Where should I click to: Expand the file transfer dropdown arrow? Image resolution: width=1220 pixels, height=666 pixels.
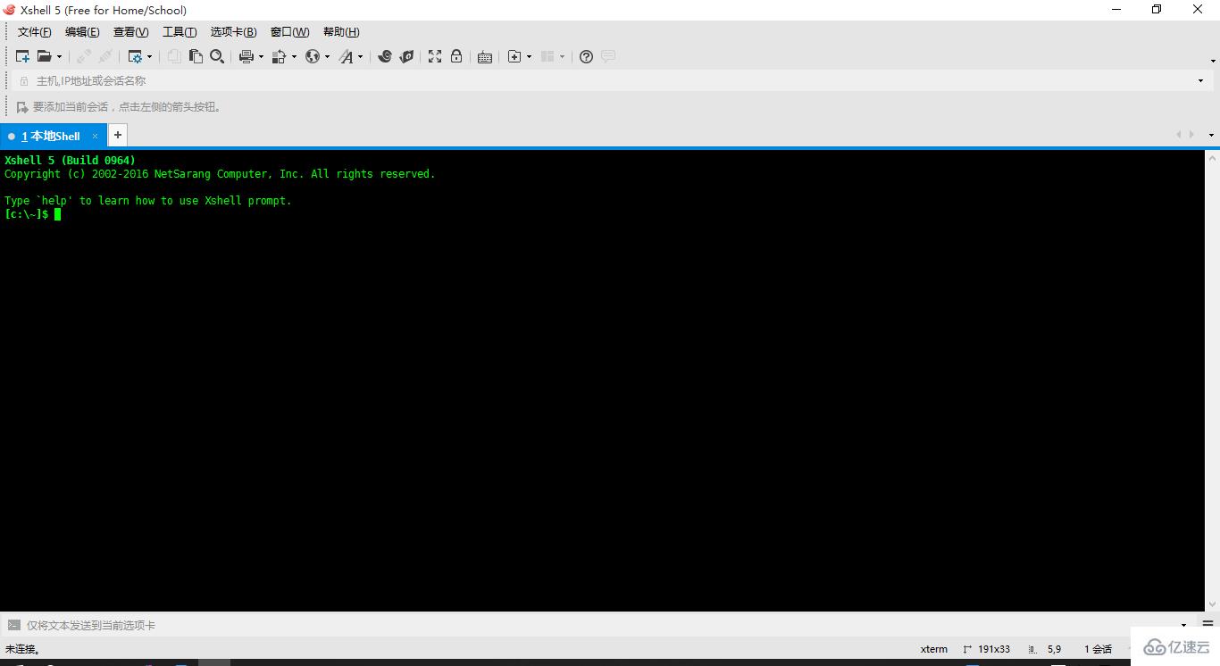coord(294,56)
